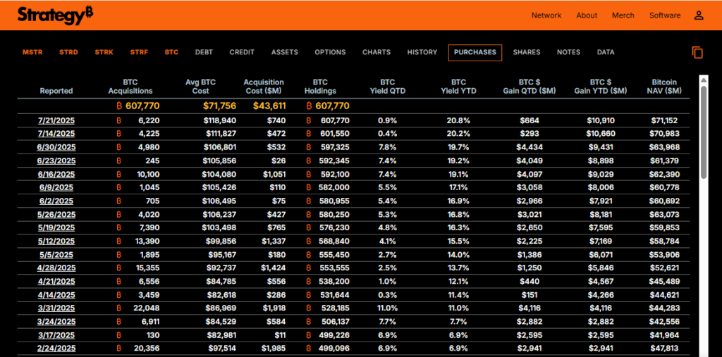Screen dimensions: 722x357
Task: Select the $43,611 total acquisition cost
Action: point(269,106)
